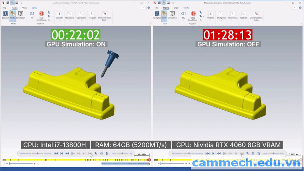Click rewind icon in right playback bar
The height and width of the screenshot is (171, 304).
click(219, 154)
